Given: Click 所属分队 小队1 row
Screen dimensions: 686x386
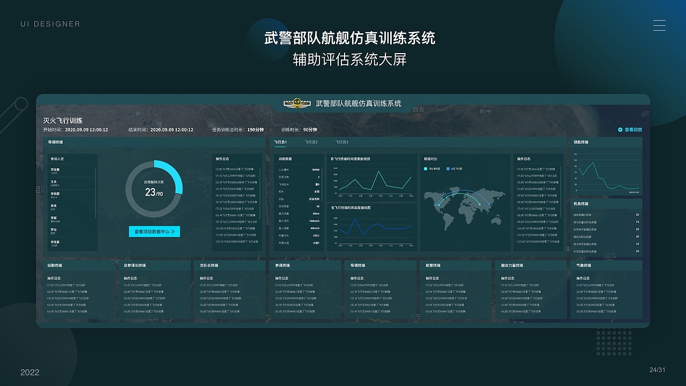Looking at the screenshot, I should coord(299,235).
